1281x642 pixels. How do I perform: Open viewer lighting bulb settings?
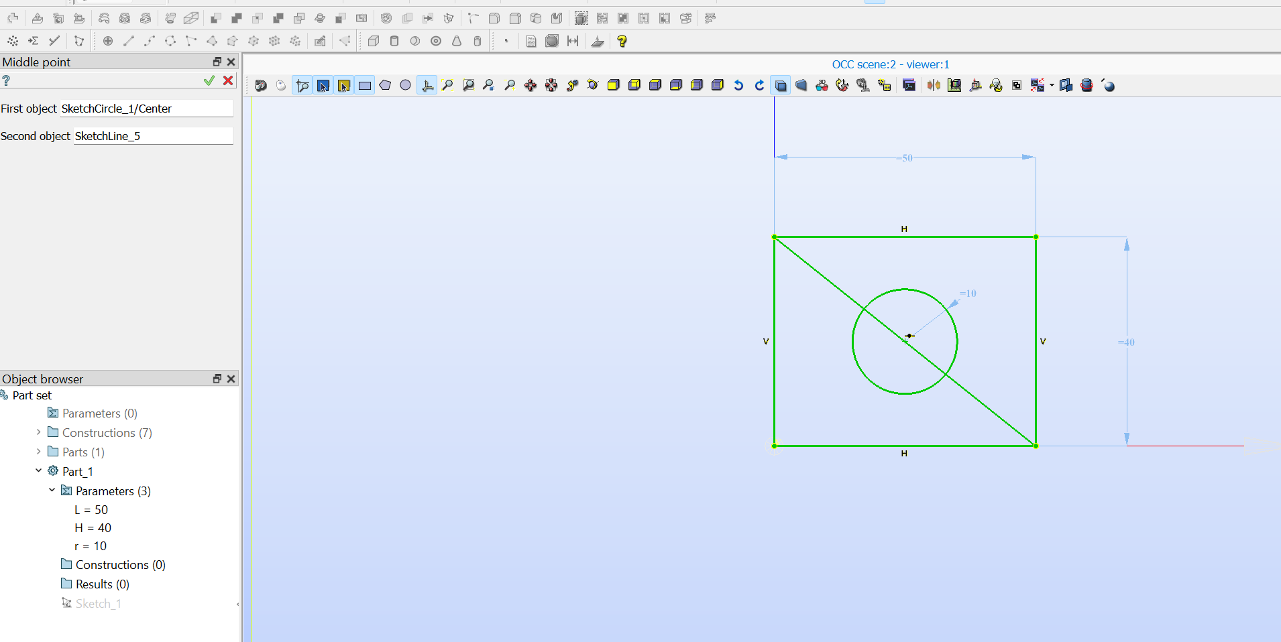pos(996,85)
